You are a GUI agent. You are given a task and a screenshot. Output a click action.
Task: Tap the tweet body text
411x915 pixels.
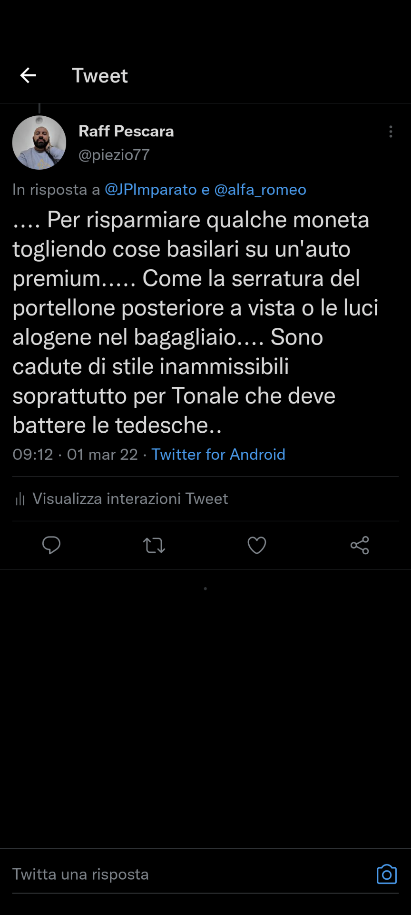tap(190, 322)
